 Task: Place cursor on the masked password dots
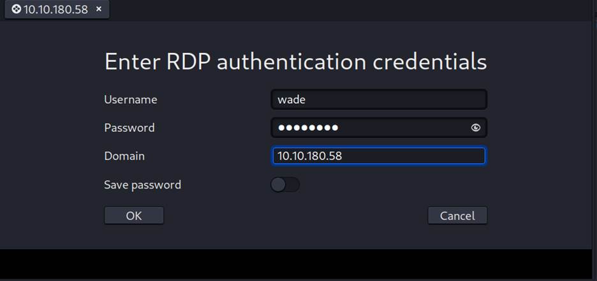coord(307,127)
